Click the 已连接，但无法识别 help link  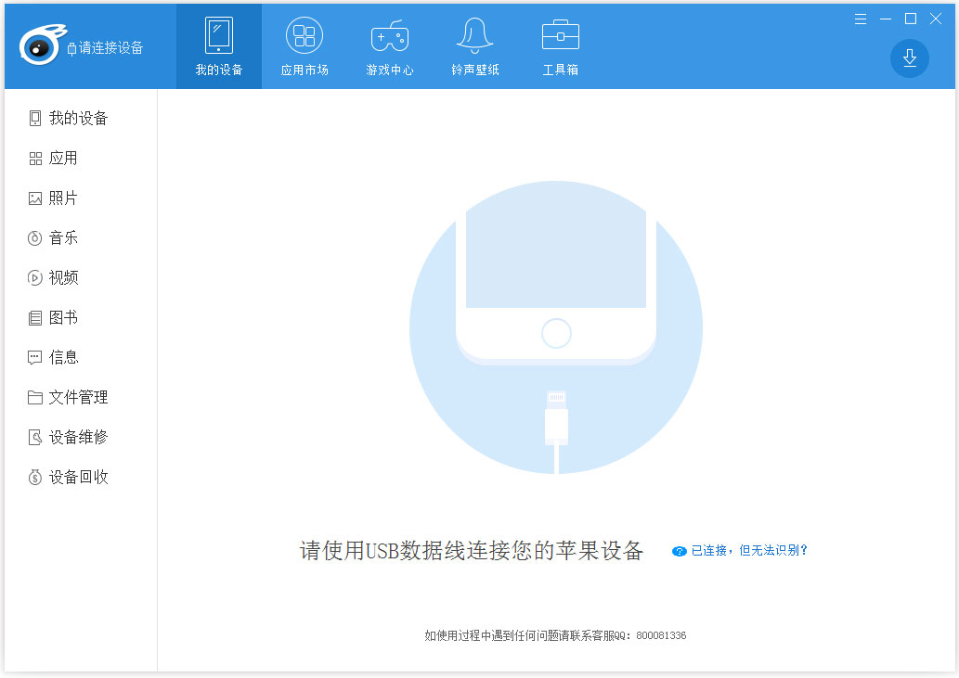(x=740, y=550)
